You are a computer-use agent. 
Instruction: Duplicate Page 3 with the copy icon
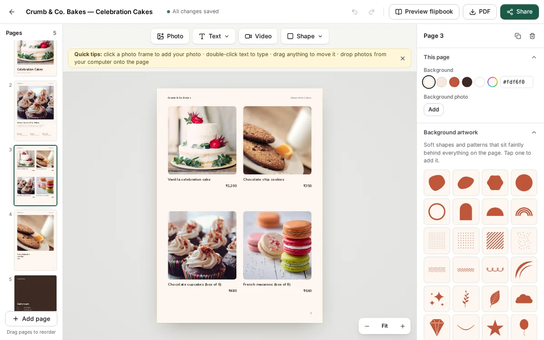click(518, 36)
